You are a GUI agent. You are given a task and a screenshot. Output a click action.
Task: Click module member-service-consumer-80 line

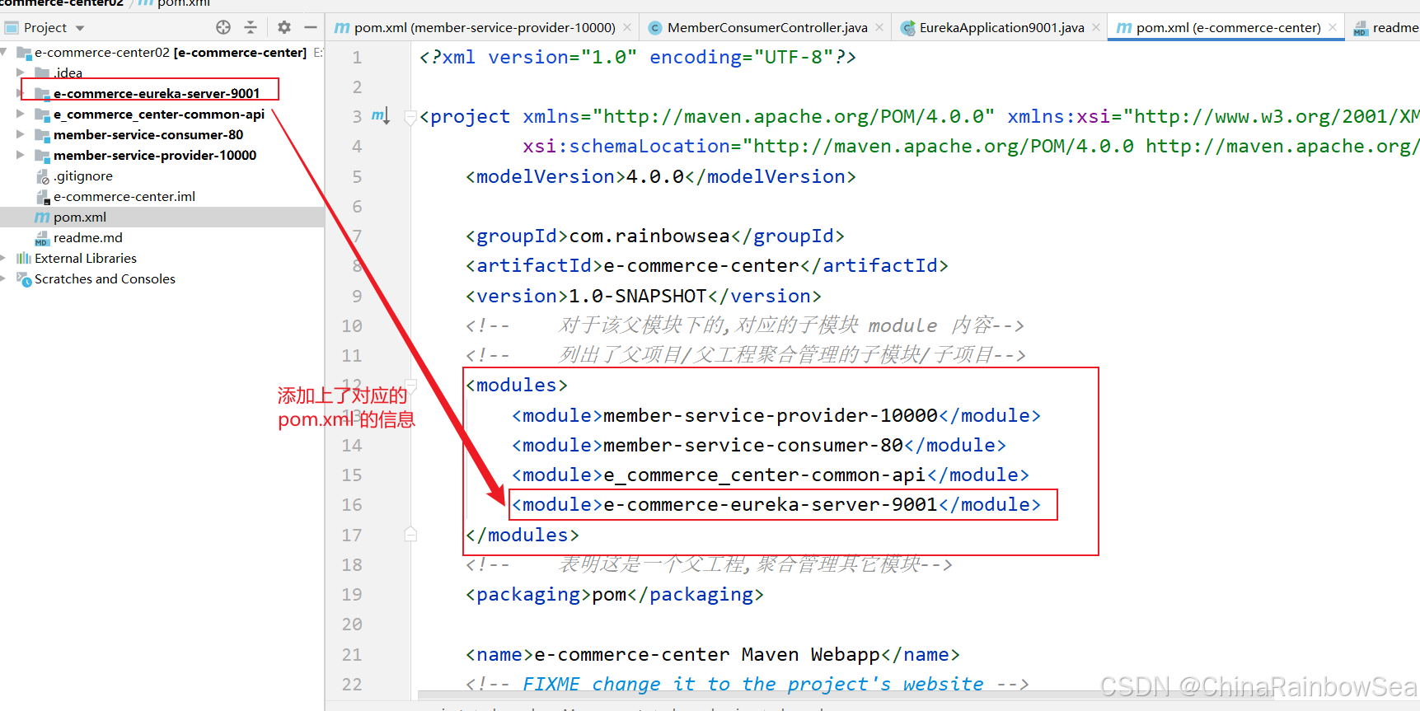759,445
